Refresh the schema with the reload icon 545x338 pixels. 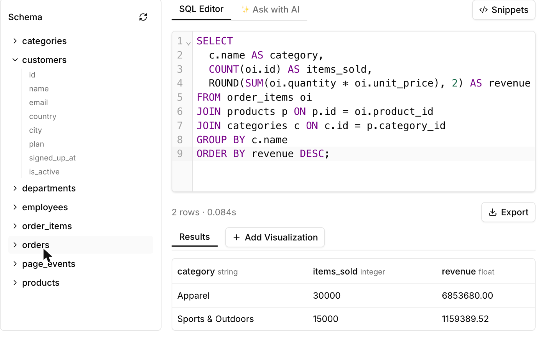[143, 17]
